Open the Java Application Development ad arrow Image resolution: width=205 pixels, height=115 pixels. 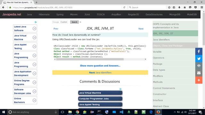34,73
